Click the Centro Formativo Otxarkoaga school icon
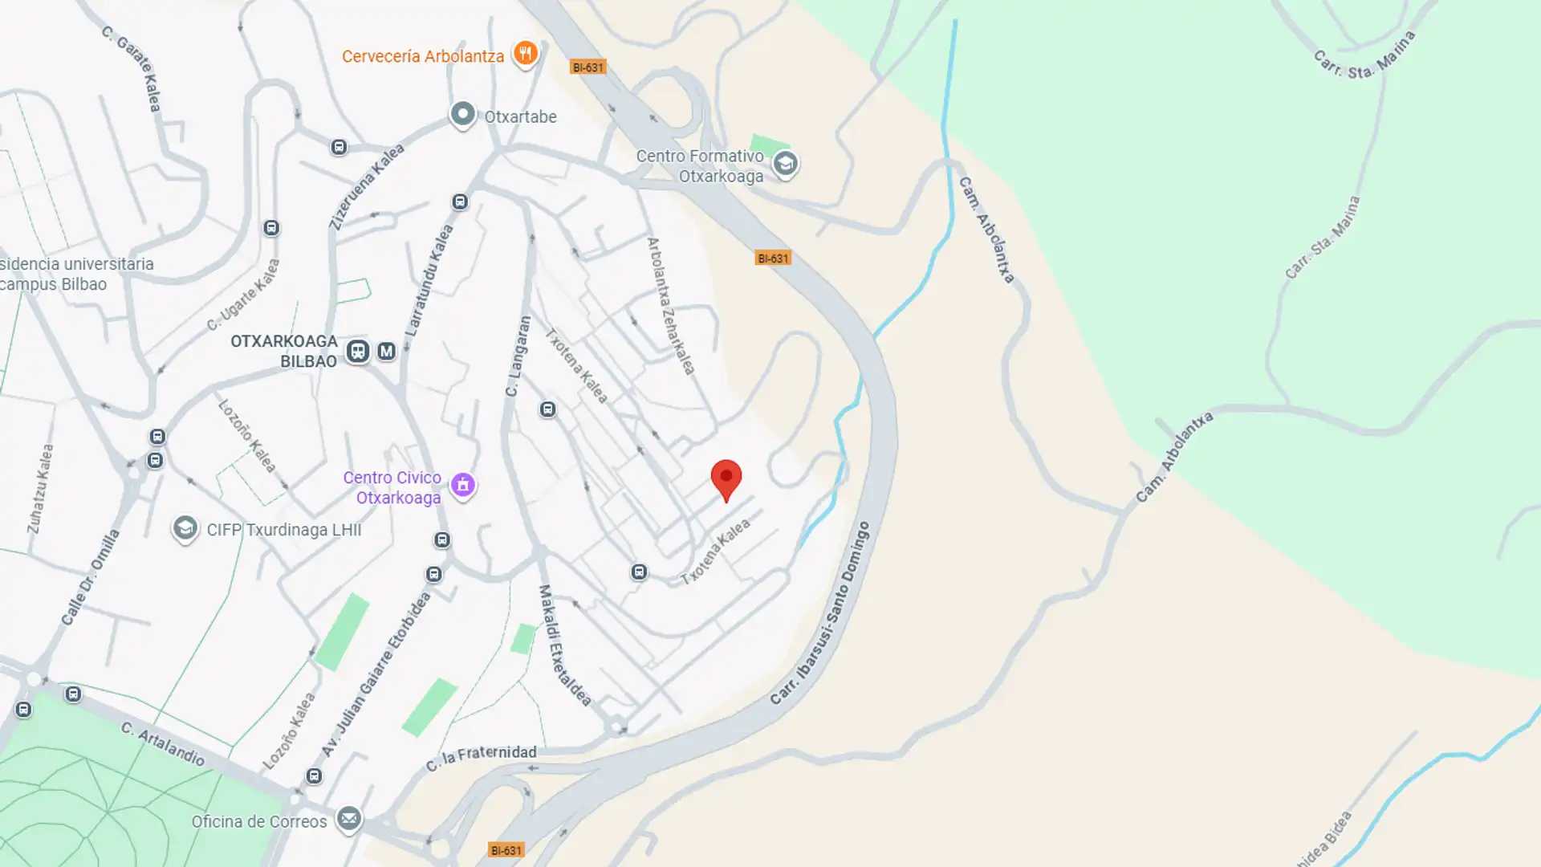Viewport: 1541px width, 867px height. 785,165
